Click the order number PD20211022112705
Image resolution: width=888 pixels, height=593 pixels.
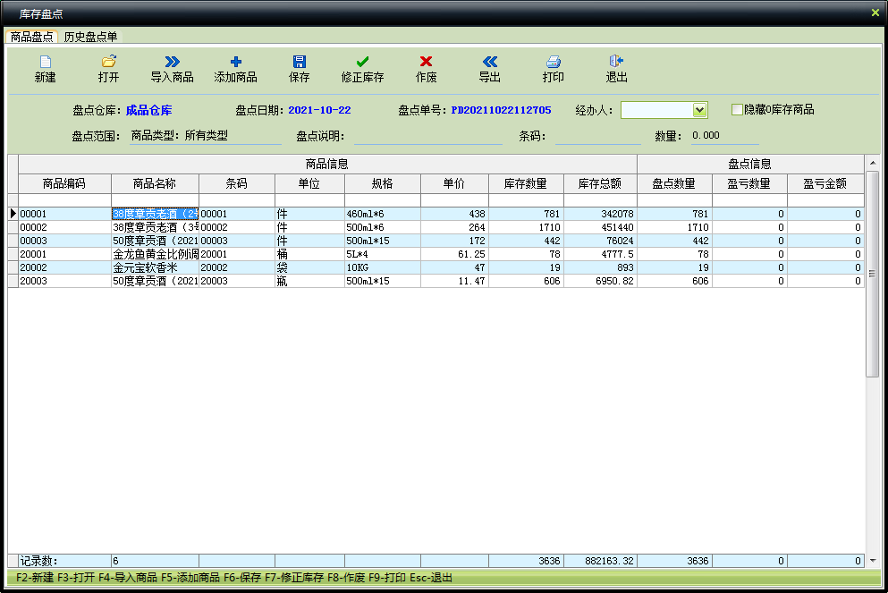(501, 110)
